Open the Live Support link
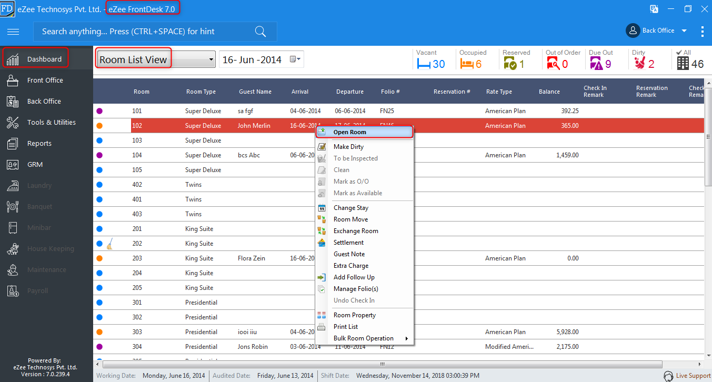The image size is (712, 382). pyautogui.click(x=693, y=376)
